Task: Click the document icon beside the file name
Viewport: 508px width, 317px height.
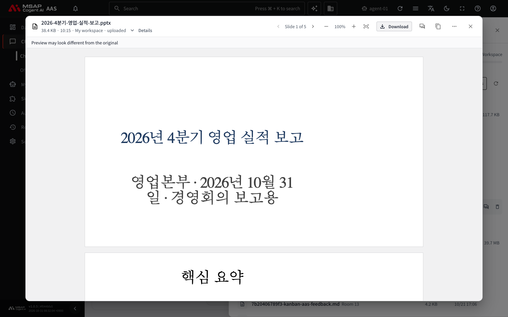Action: pyautogui.click(x=35, y=26)
